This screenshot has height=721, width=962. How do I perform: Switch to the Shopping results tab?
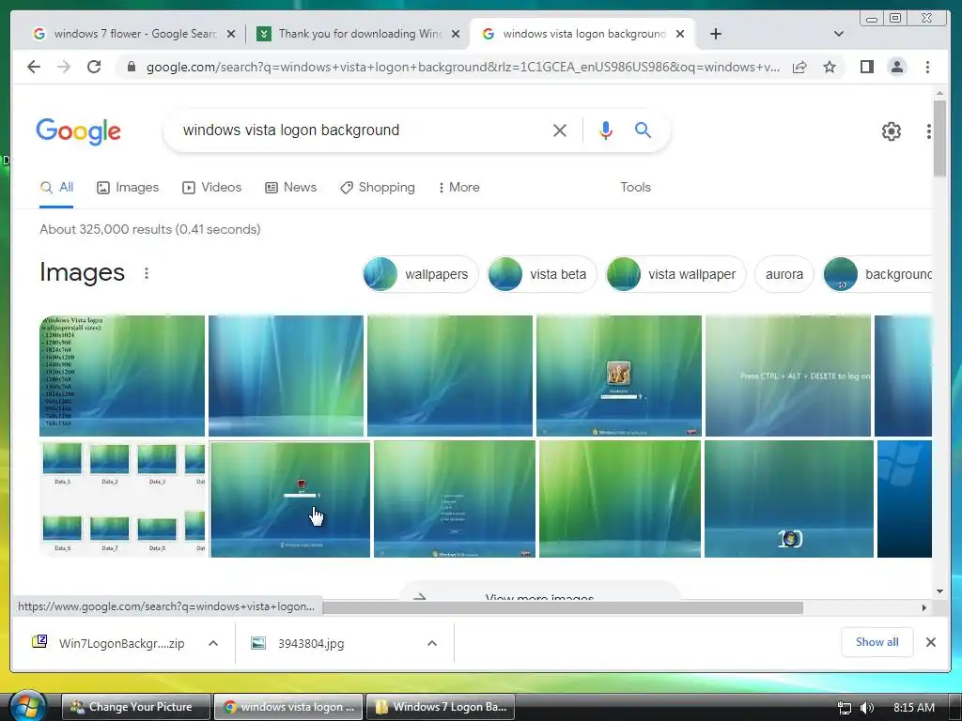click(378, 188)
